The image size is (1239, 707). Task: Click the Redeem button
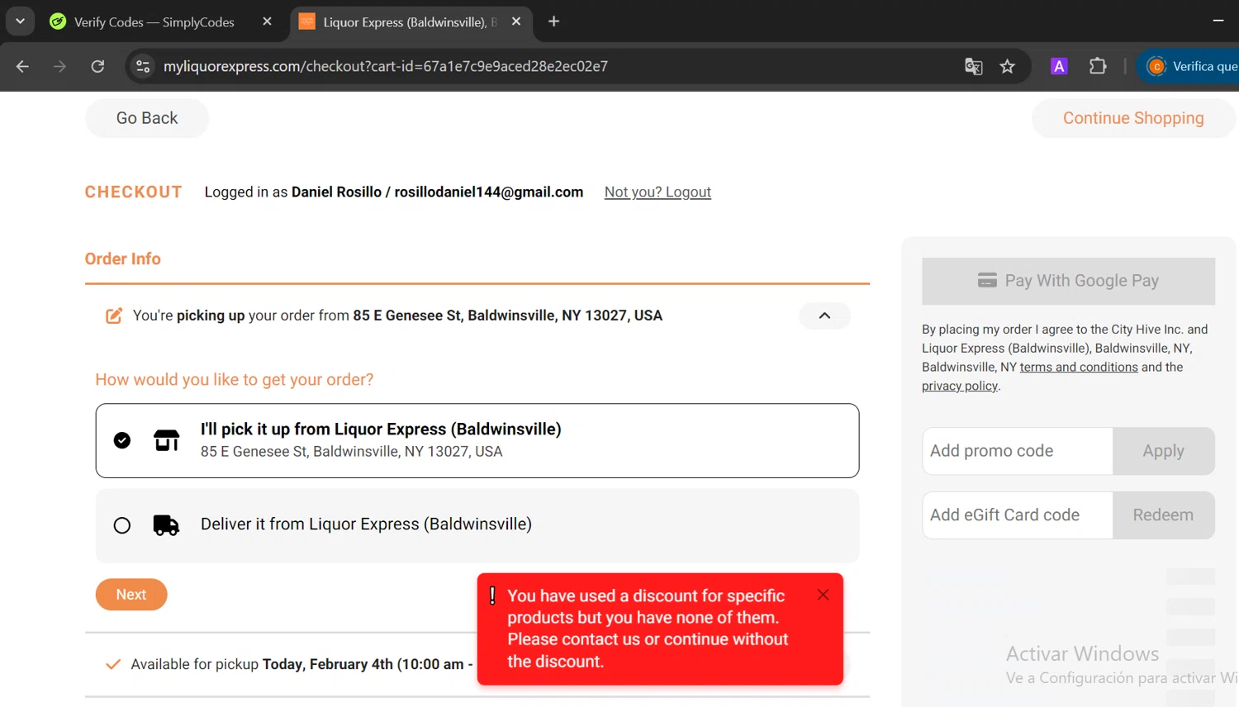pos(1164,515)
